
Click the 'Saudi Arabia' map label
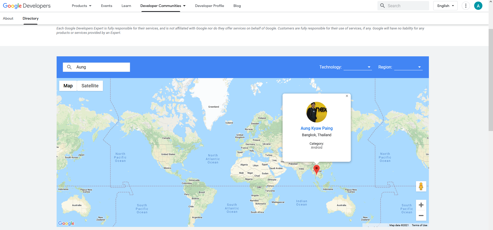click(x=276, y=168)
